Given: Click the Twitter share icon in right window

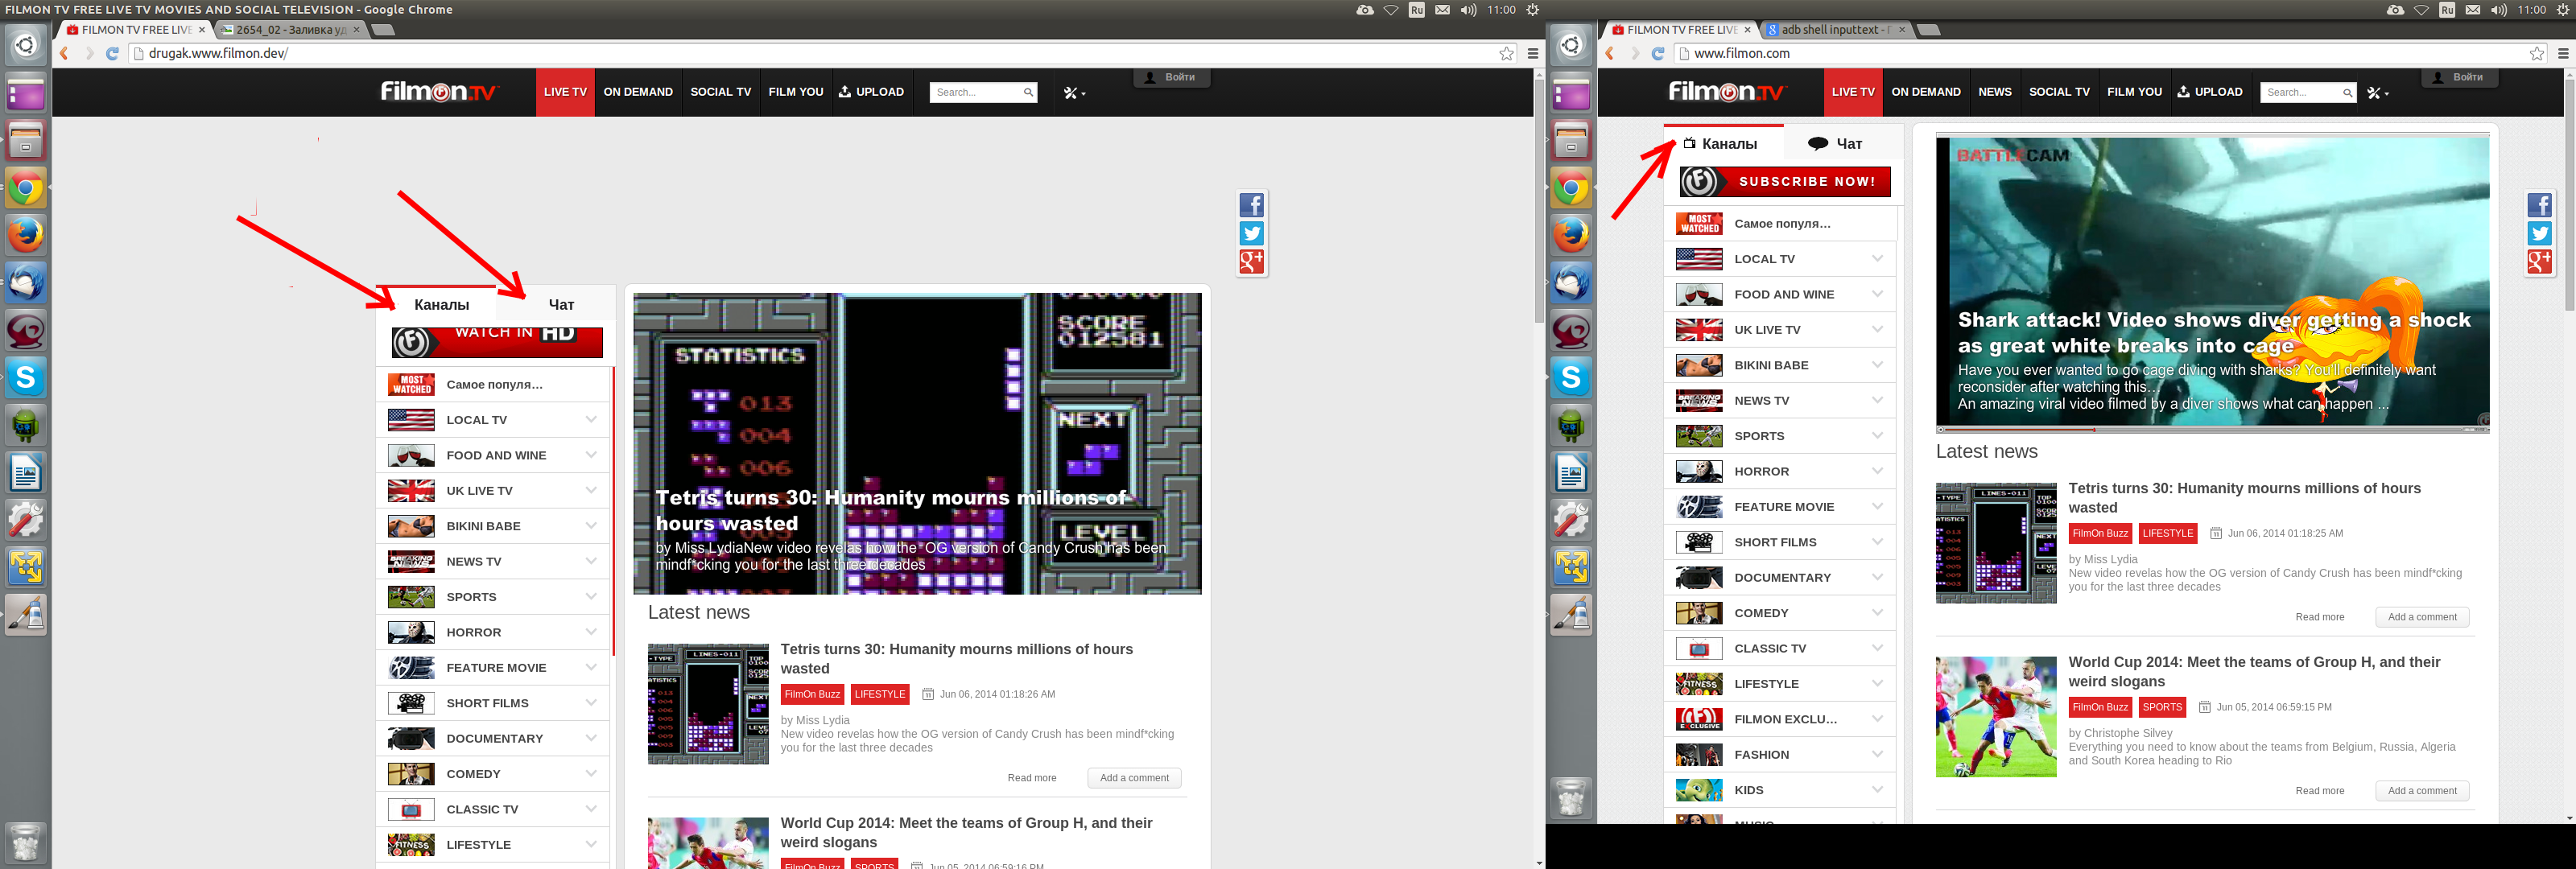Looking at the screenshot, I should pos(2539,234).
